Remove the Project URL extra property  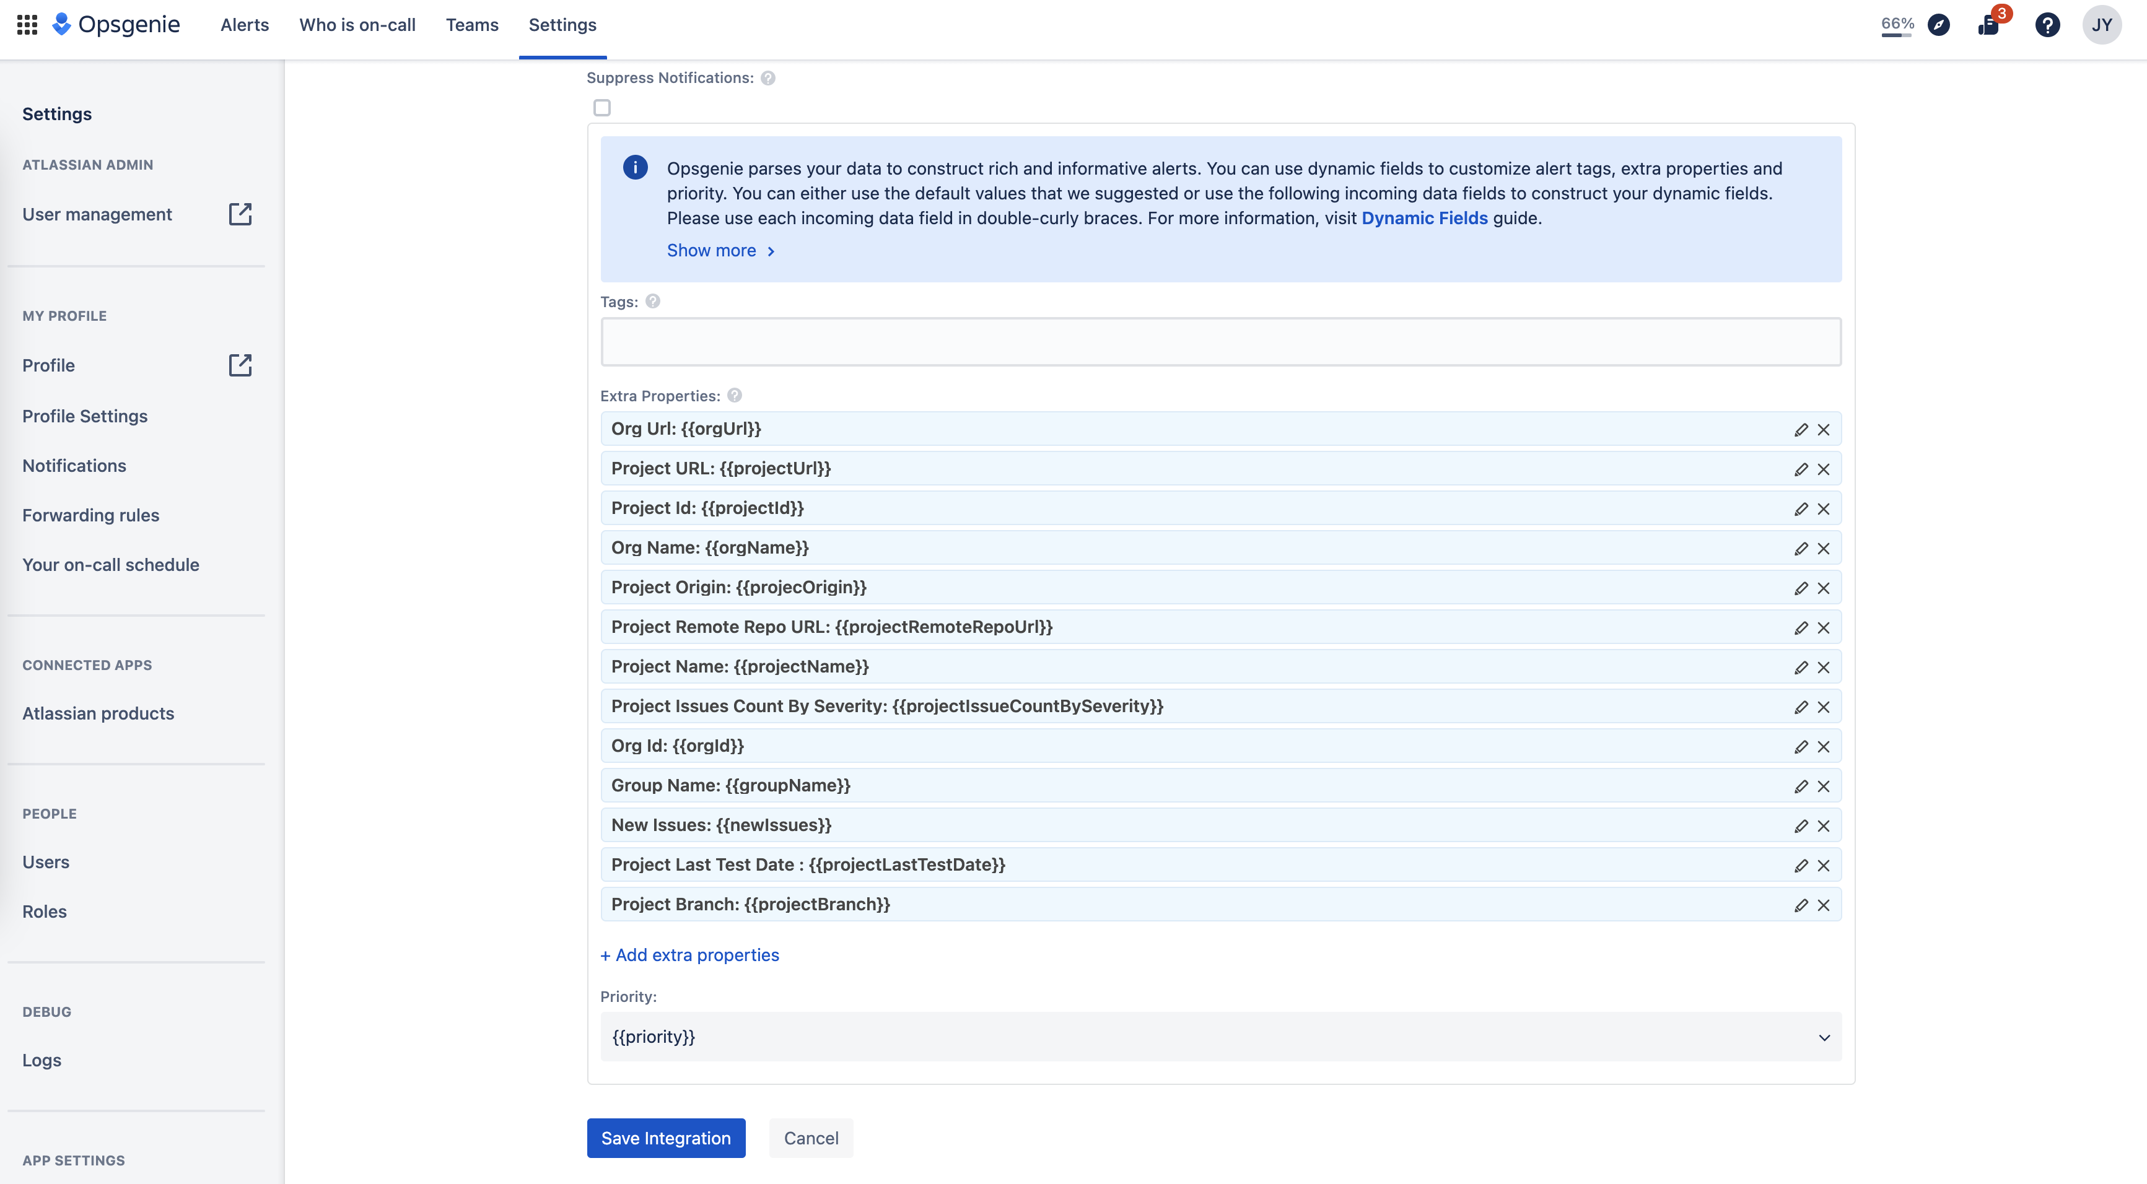coord(1824,469)
